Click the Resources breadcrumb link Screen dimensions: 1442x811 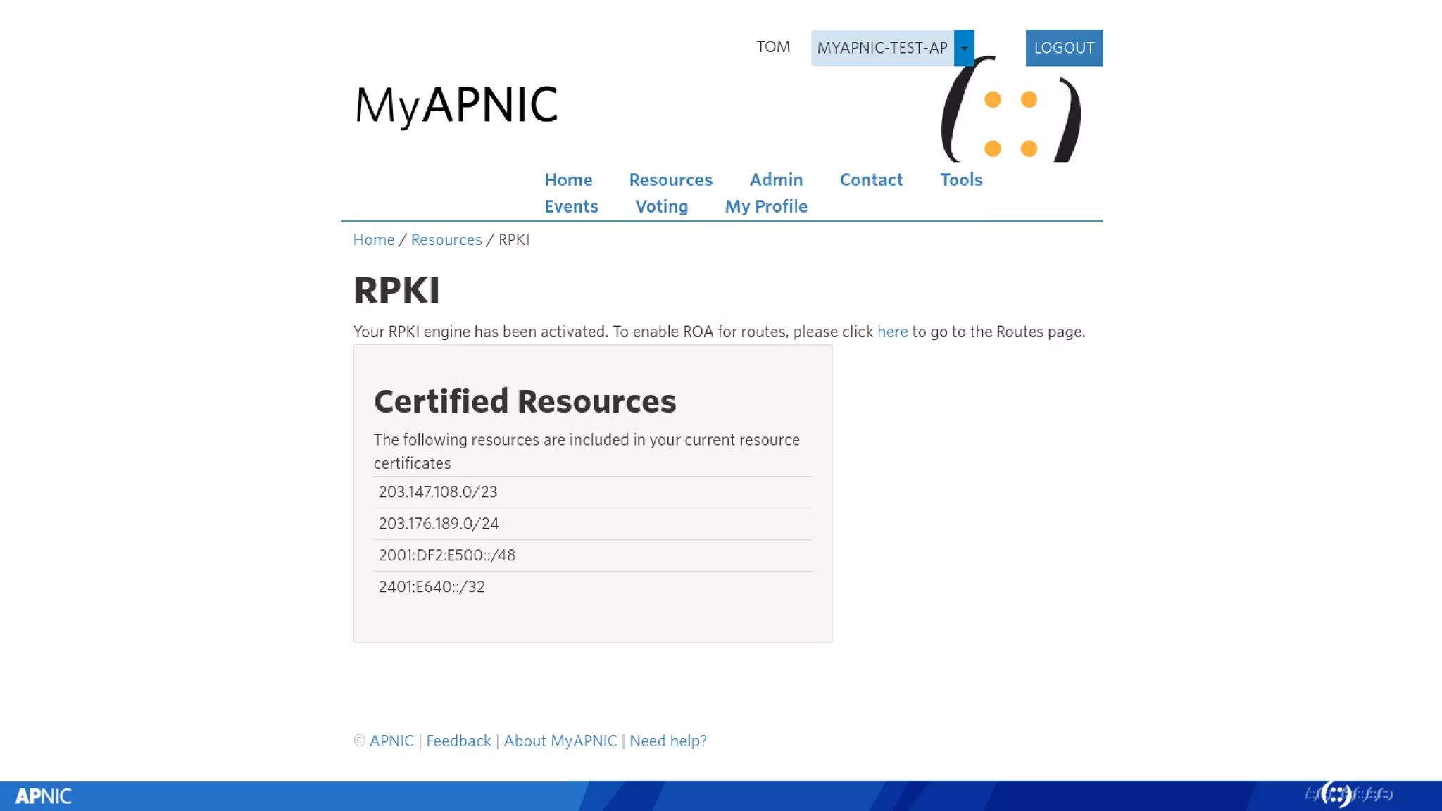tap(446, 239)
